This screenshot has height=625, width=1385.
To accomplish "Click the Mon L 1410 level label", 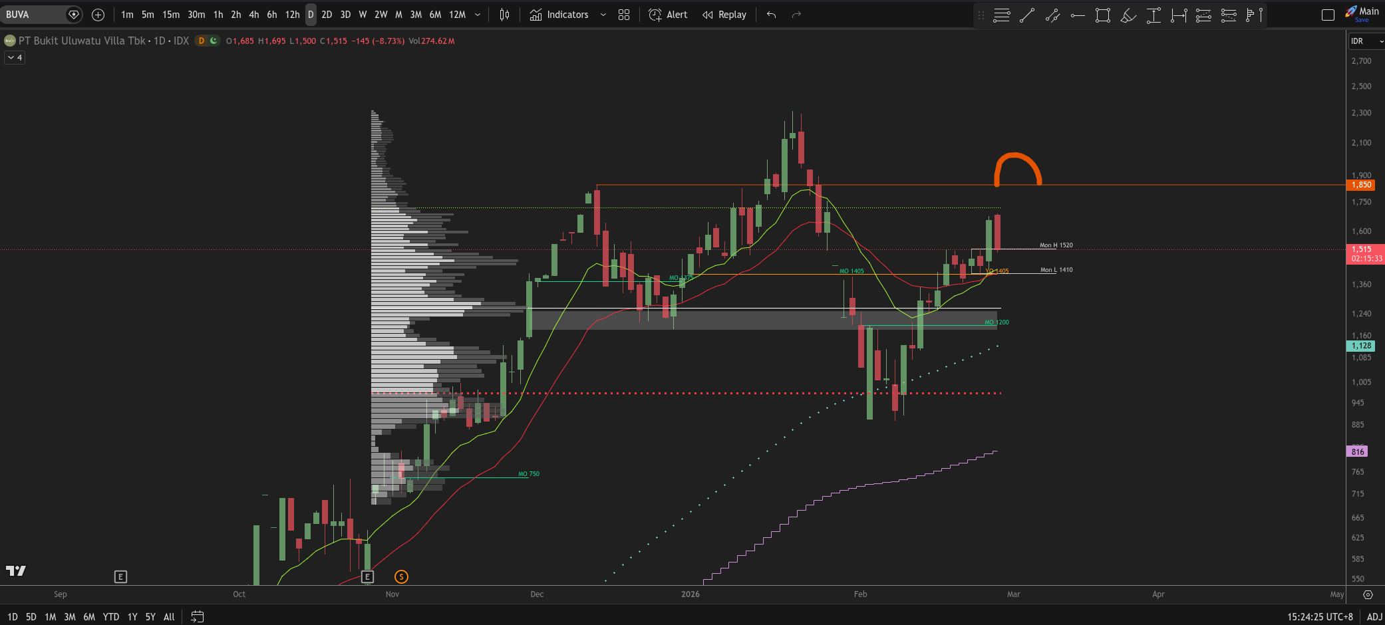I will tap(1056, 270).
